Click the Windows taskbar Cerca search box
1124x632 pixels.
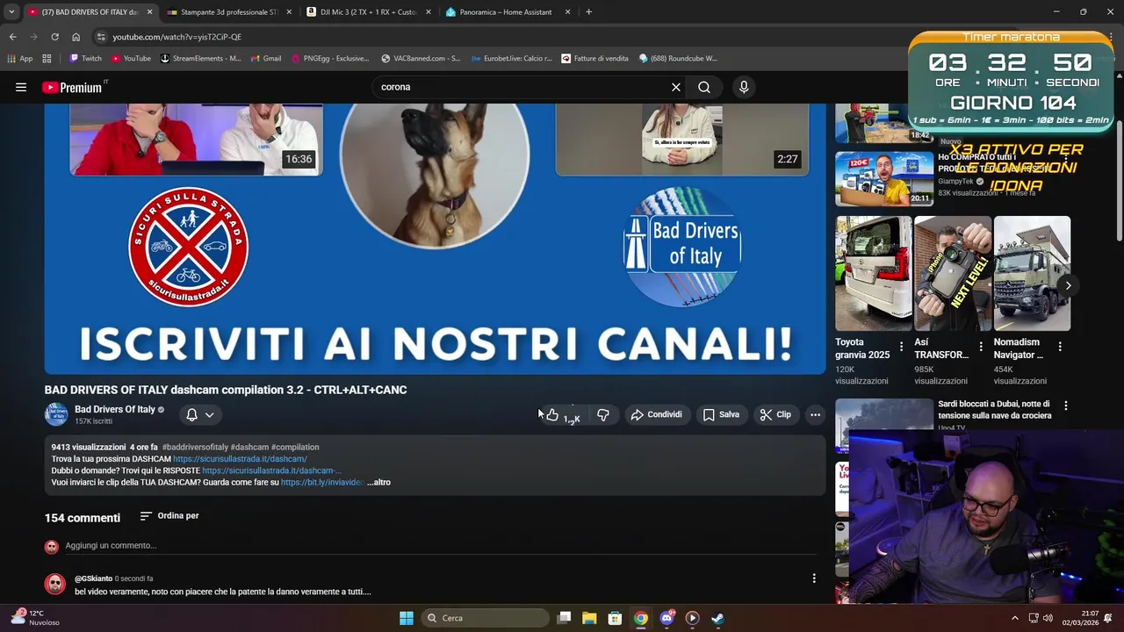pyautogui.click(x=485, y=618)
